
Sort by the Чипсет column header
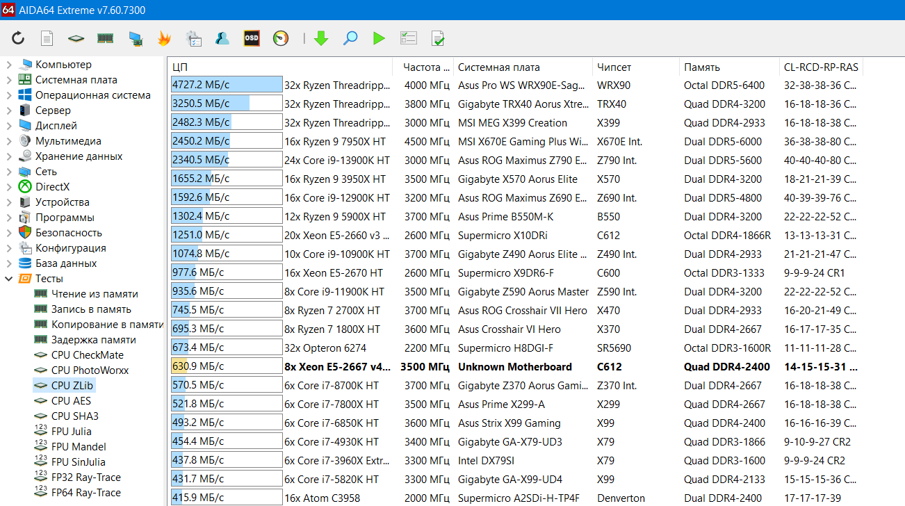click(636, 67)
